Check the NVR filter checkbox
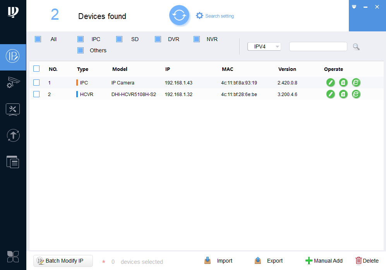Image resolution: width=386 pixels, height=270 pixels. 196,39
